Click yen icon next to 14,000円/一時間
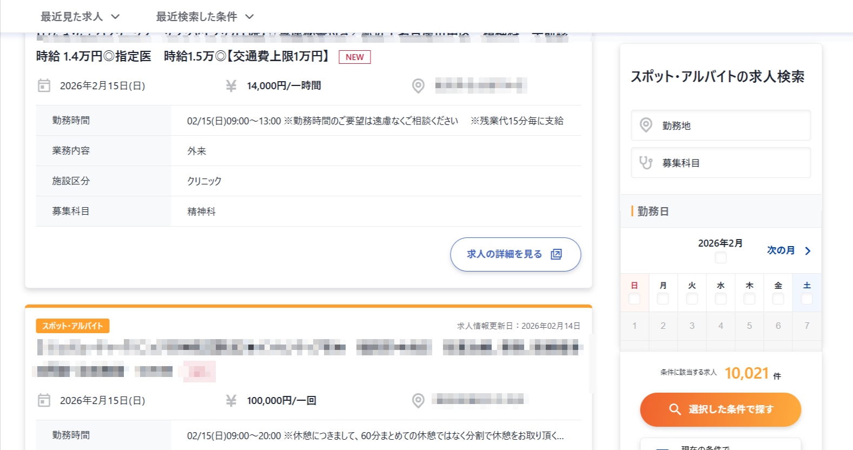The width and height of the screenshot is (853, 450). click(231, 85)
